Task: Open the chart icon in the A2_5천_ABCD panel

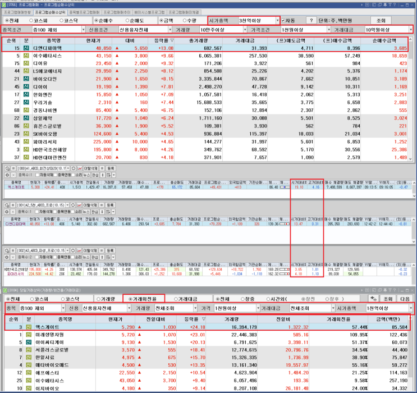Action: (x=79, y=205)
